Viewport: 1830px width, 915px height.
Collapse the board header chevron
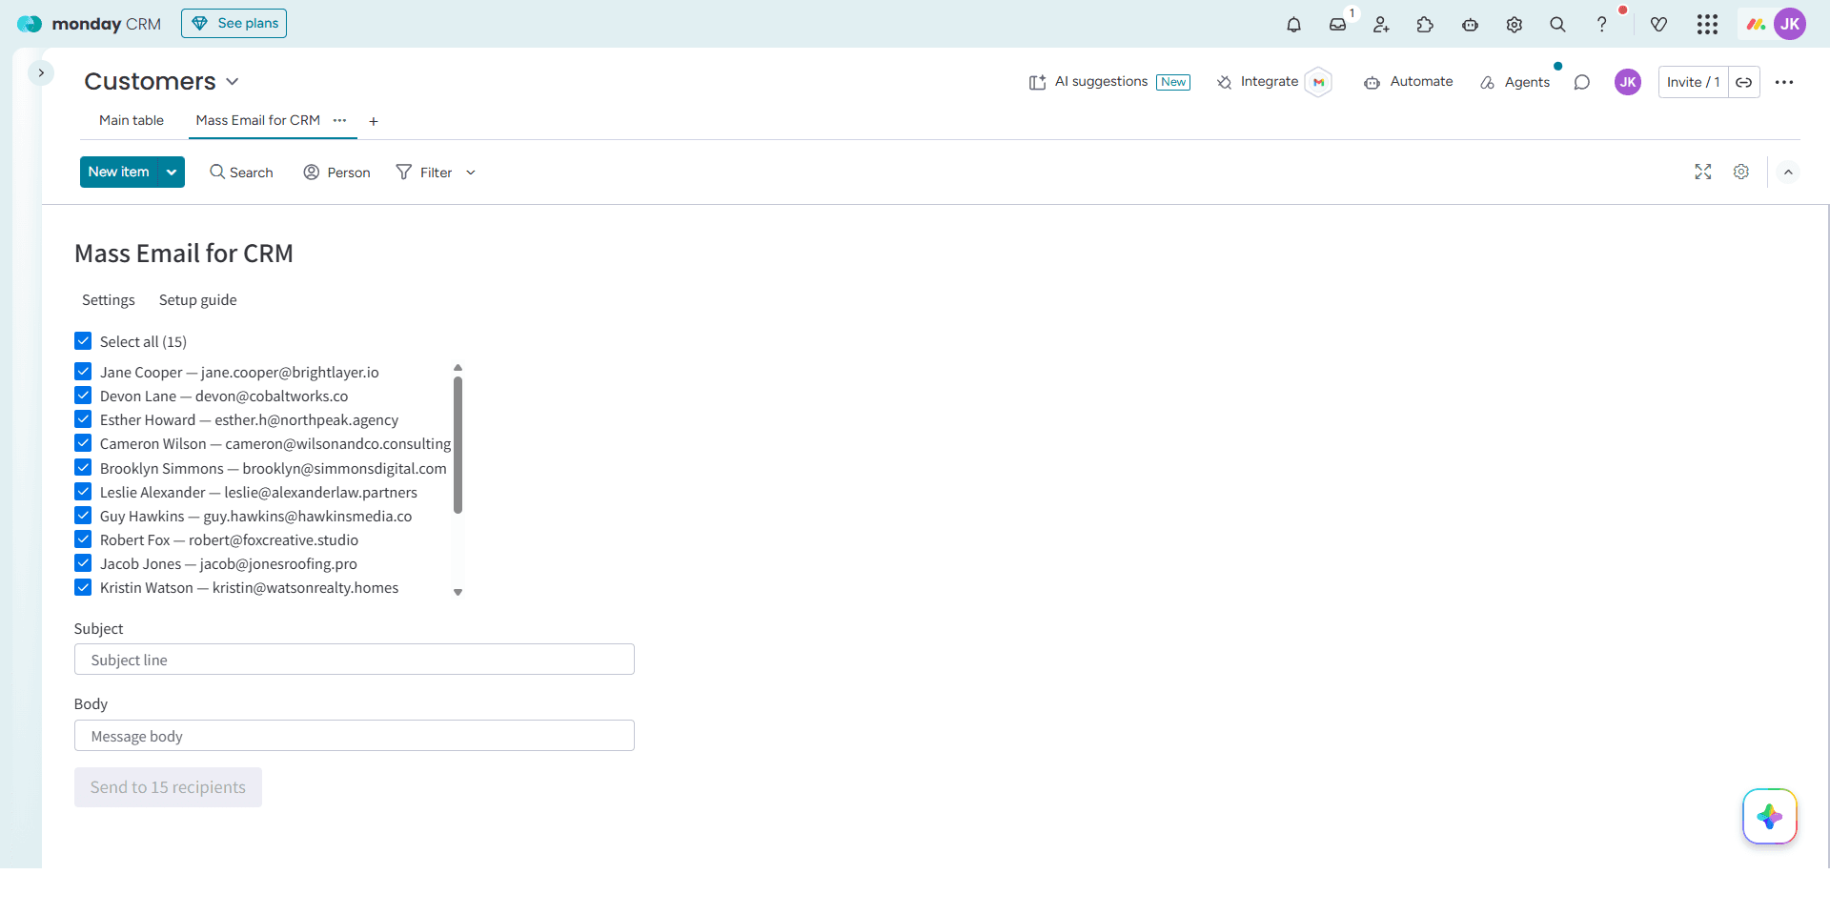coord(1788,173)
